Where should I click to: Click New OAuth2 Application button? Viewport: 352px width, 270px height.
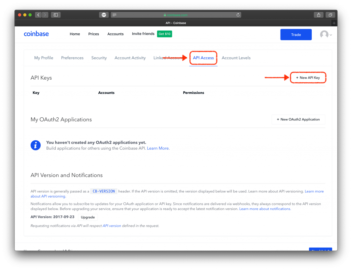coord(298,119)
